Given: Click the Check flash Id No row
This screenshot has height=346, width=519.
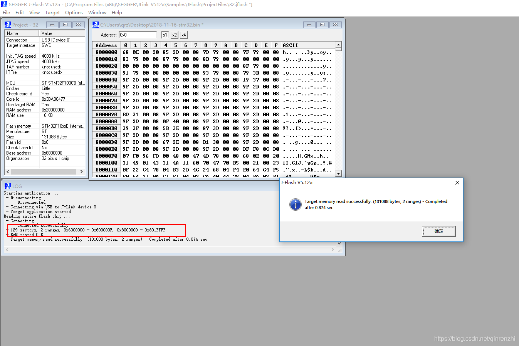Looking at the screenshot, I should [x=45, y=148].
